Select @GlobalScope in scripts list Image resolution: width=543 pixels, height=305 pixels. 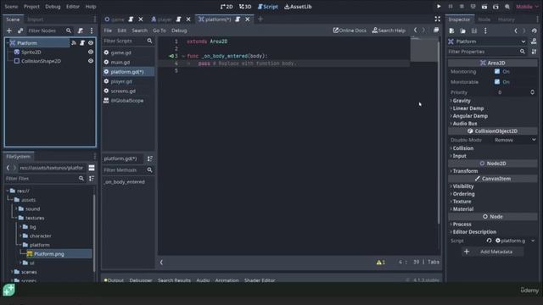pos(126,101)
